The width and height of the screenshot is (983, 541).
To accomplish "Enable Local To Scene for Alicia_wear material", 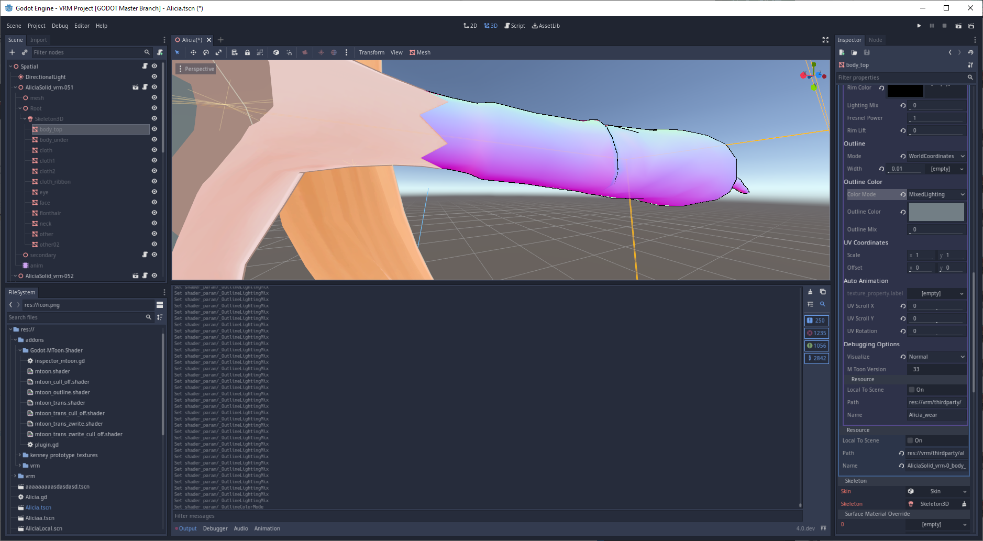I will point(912,390).
